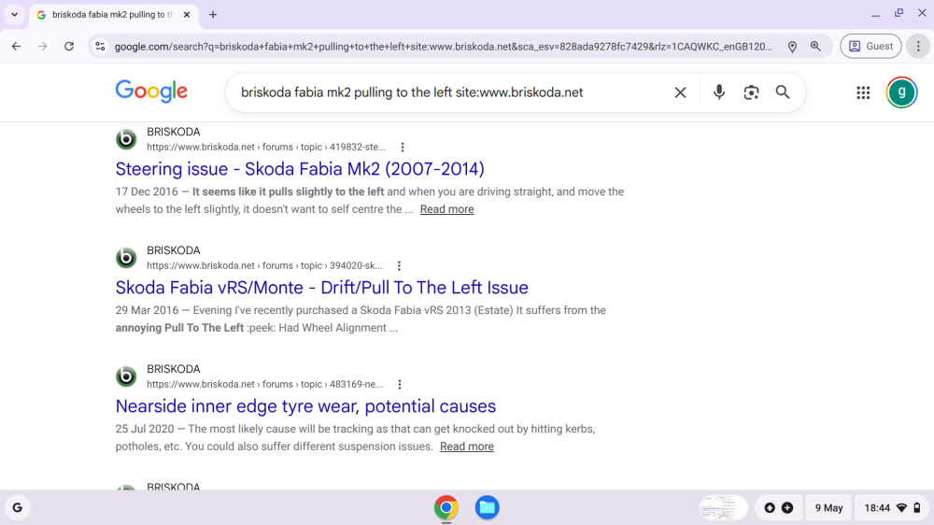934x525 pixels.
Task: Go back to previous page
Action: coord(16,46)
